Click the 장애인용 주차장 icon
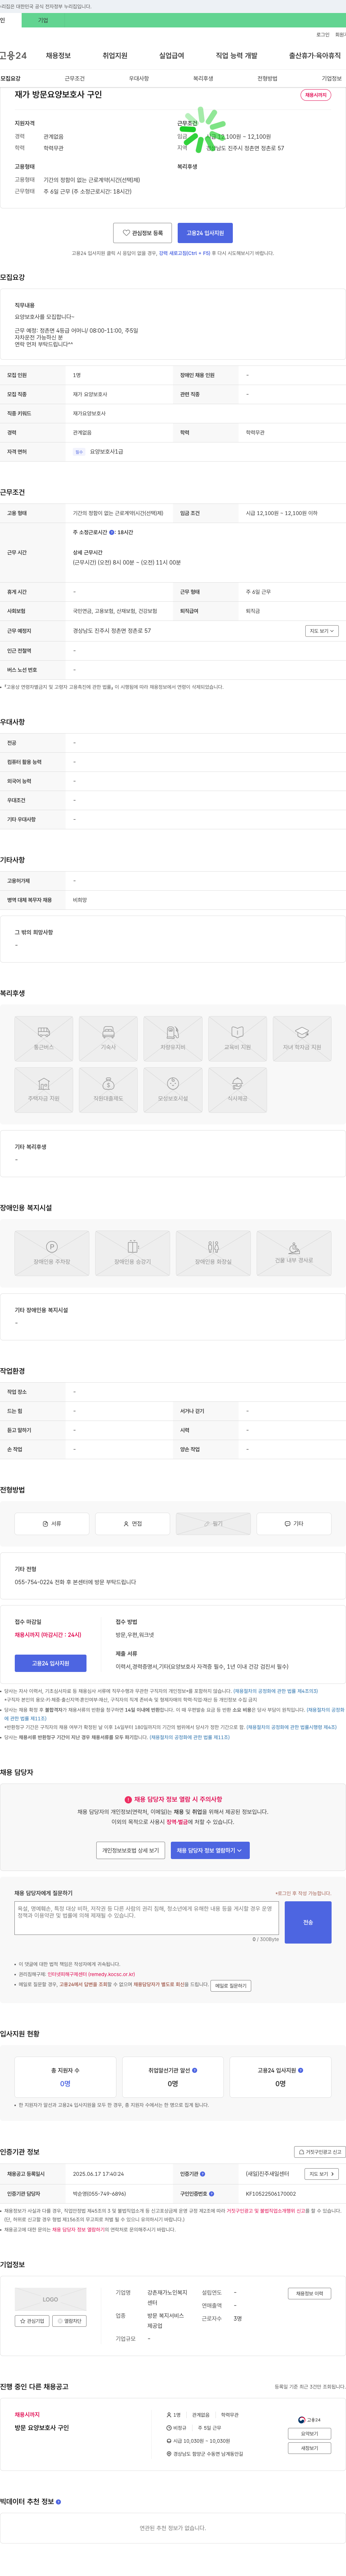This screenshot has width=346, height=2576. coord(52,1253)
